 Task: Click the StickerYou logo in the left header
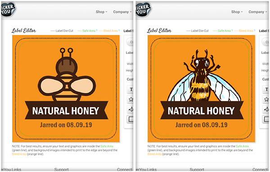point(8,10)
